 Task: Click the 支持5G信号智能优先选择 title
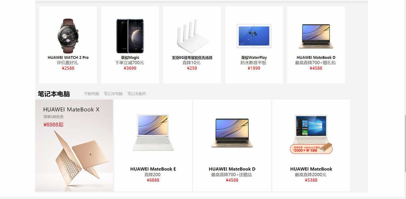point(192,58)
